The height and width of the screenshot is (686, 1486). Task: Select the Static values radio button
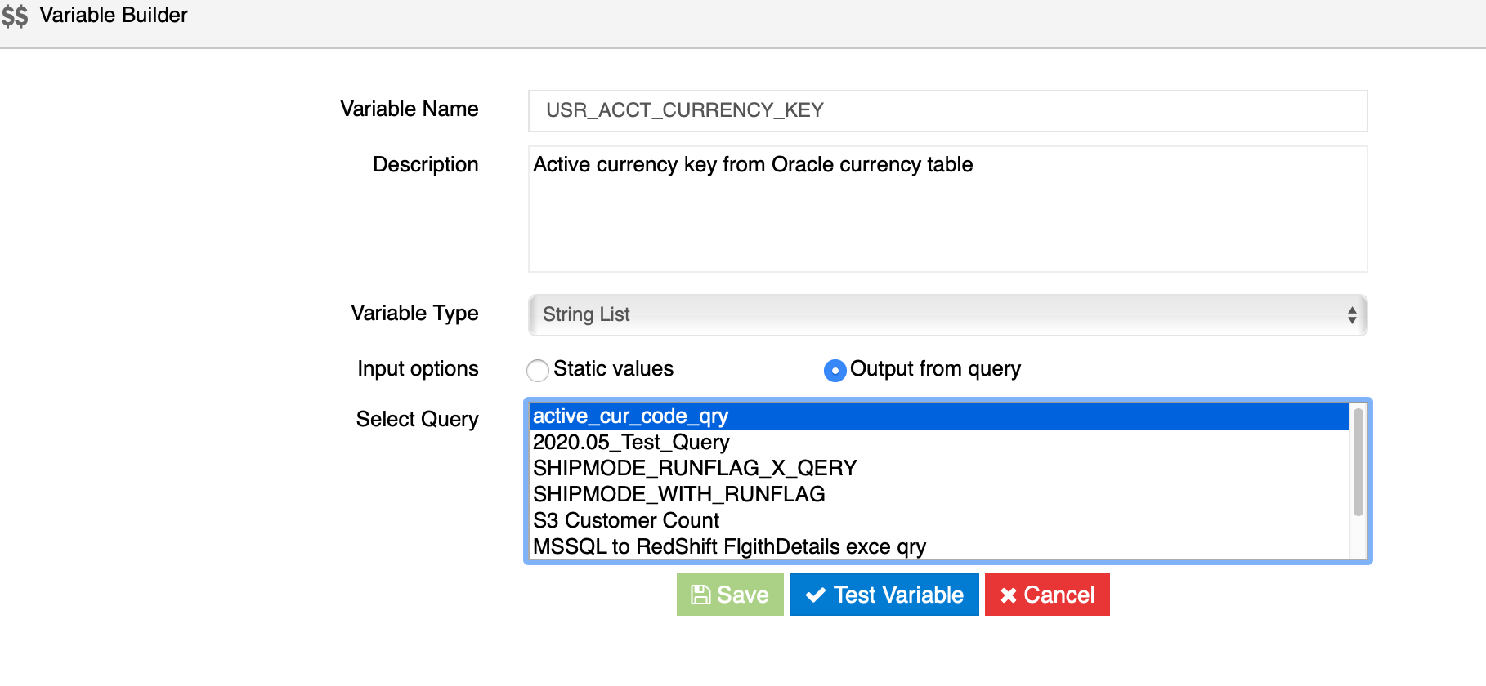pyautogui.click(x=538, y=371)
